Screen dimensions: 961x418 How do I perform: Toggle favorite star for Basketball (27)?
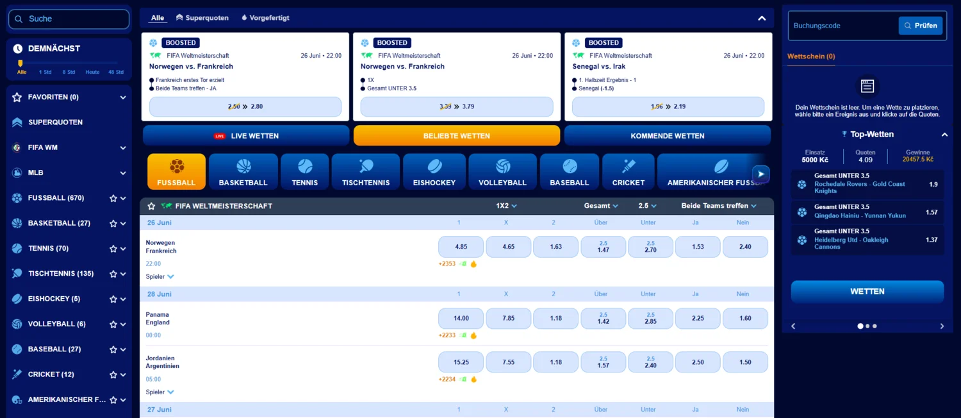click(113, 224)
